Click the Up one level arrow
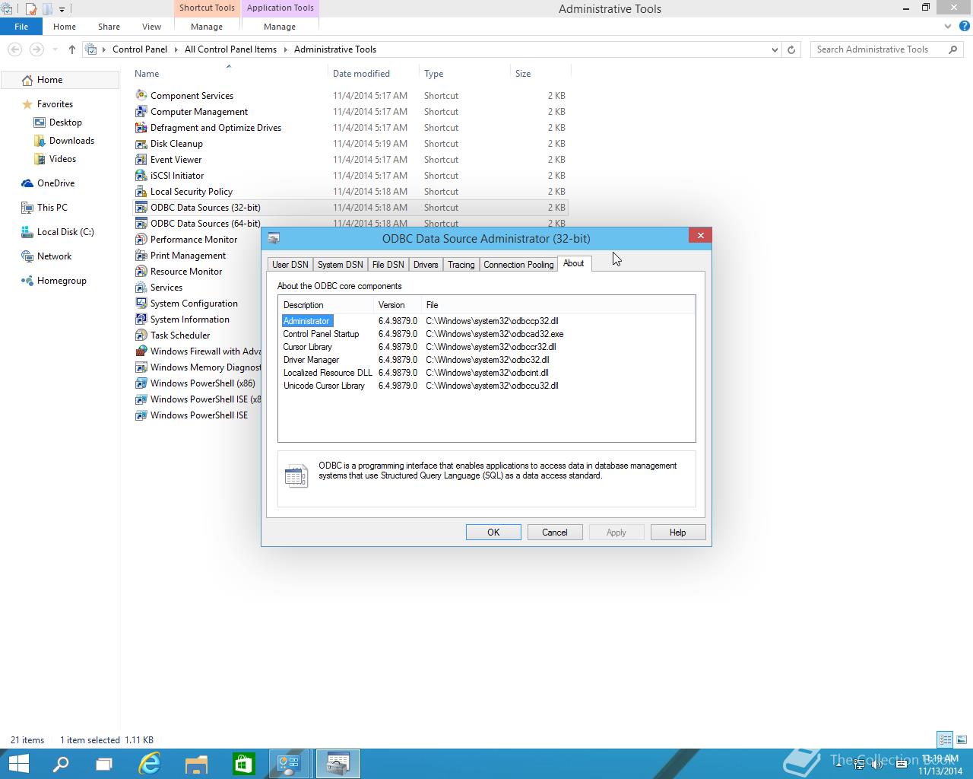Viewport: 973px width, 779px height. 72,49
